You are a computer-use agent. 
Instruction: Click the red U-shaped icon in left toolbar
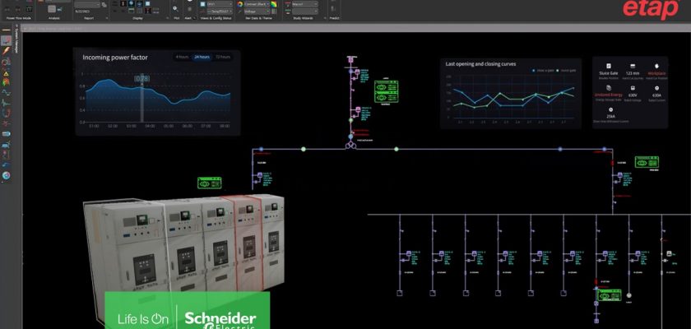[7, 114]
